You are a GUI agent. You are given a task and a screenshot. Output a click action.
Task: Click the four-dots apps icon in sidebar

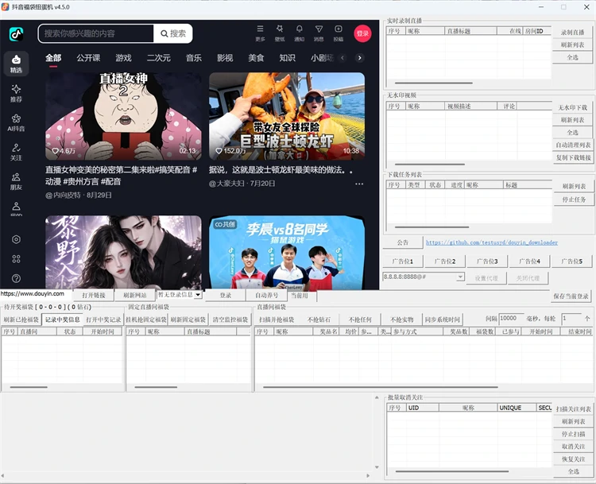[x=16, y=259]
